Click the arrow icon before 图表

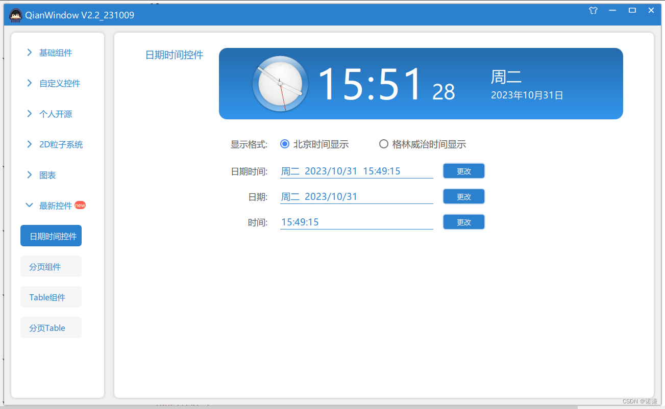[x=29, y=175]
